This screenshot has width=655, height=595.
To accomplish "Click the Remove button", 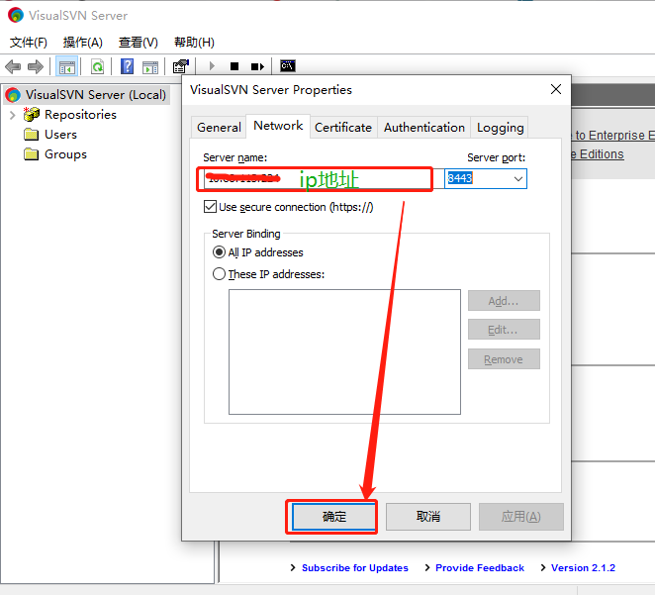I will click(x=504, y=359).
